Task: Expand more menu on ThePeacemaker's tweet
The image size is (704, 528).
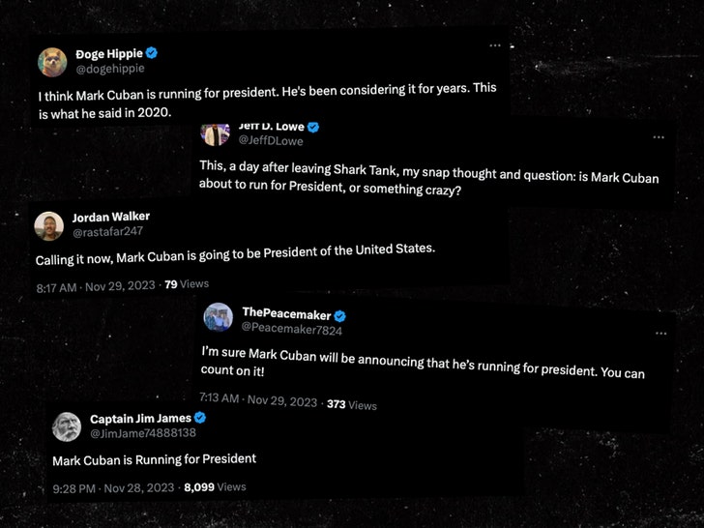Action: (x=660, y=333)
